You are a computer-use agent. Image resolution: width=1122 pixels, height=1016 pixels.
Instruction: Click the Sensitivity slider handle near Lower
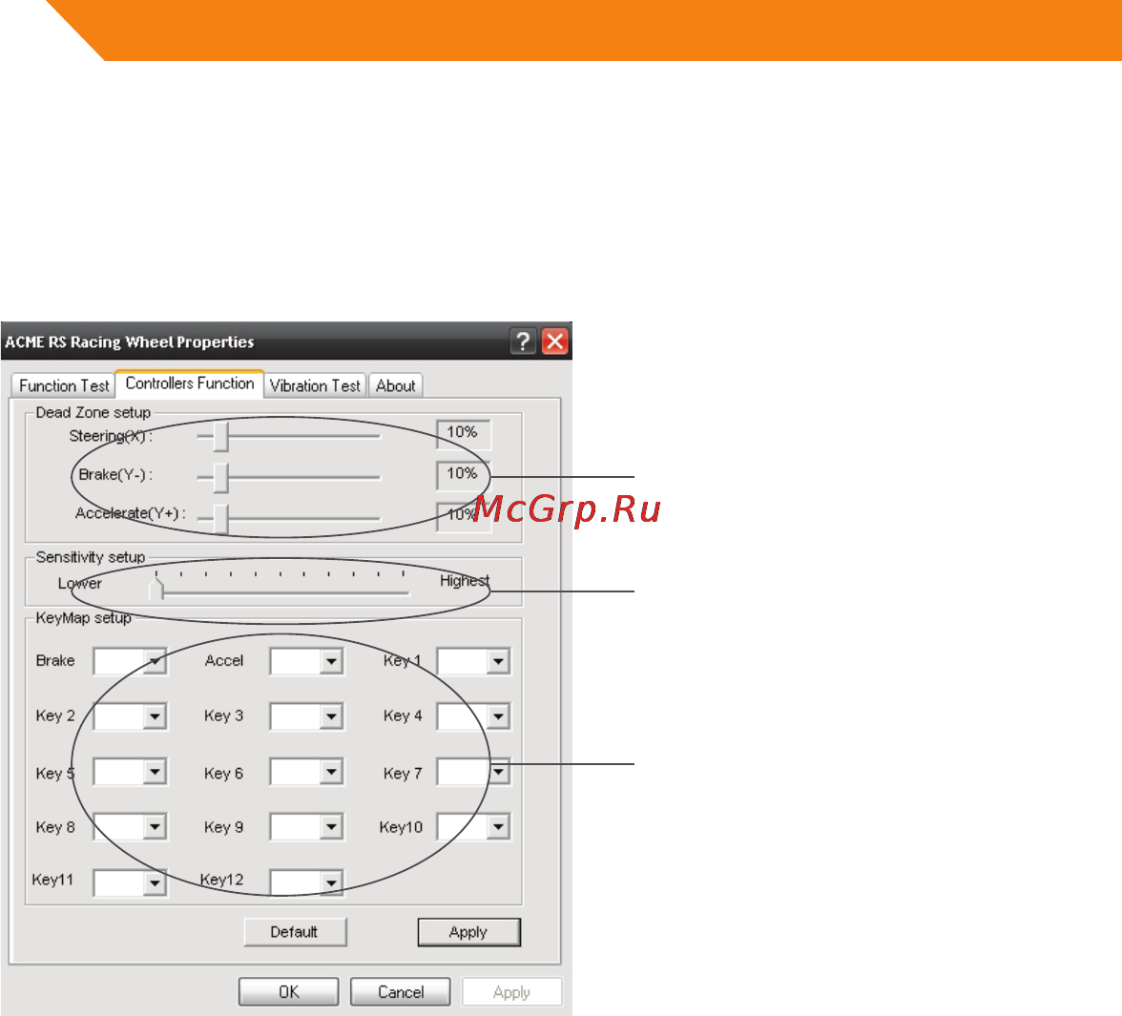click(x=156, y=590)
